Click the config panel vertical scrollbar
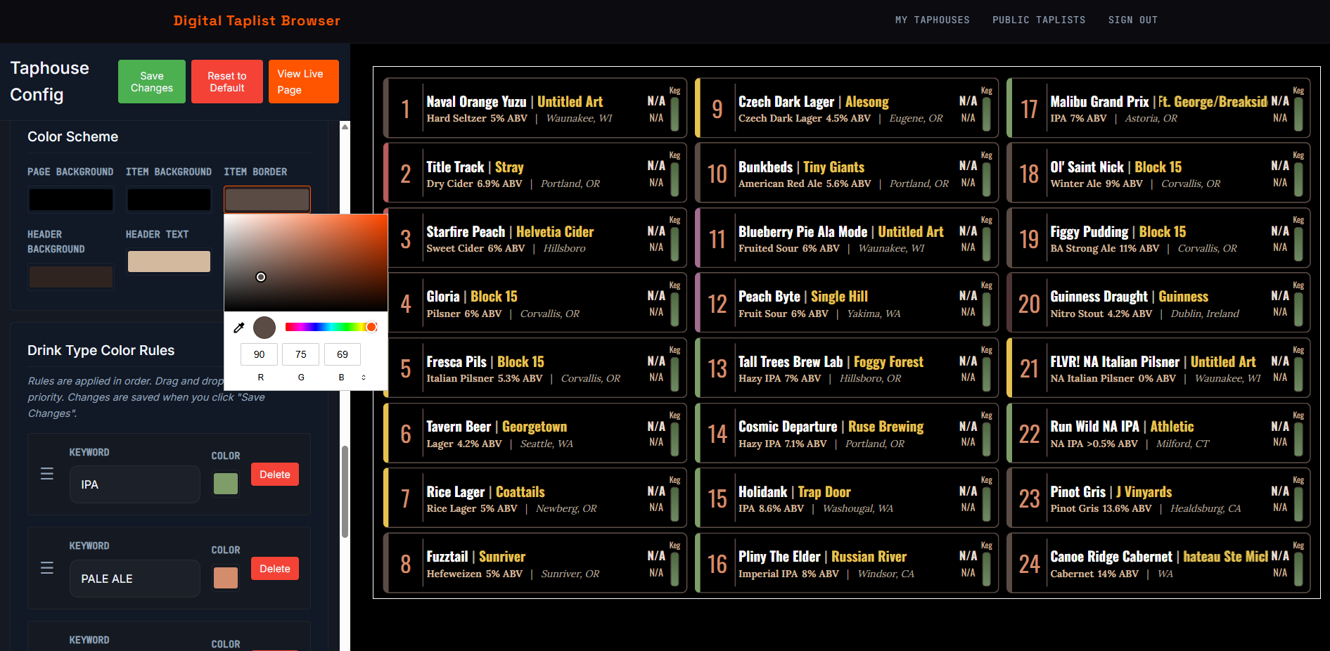The image size is (1330, 651). tap(345, 492)
